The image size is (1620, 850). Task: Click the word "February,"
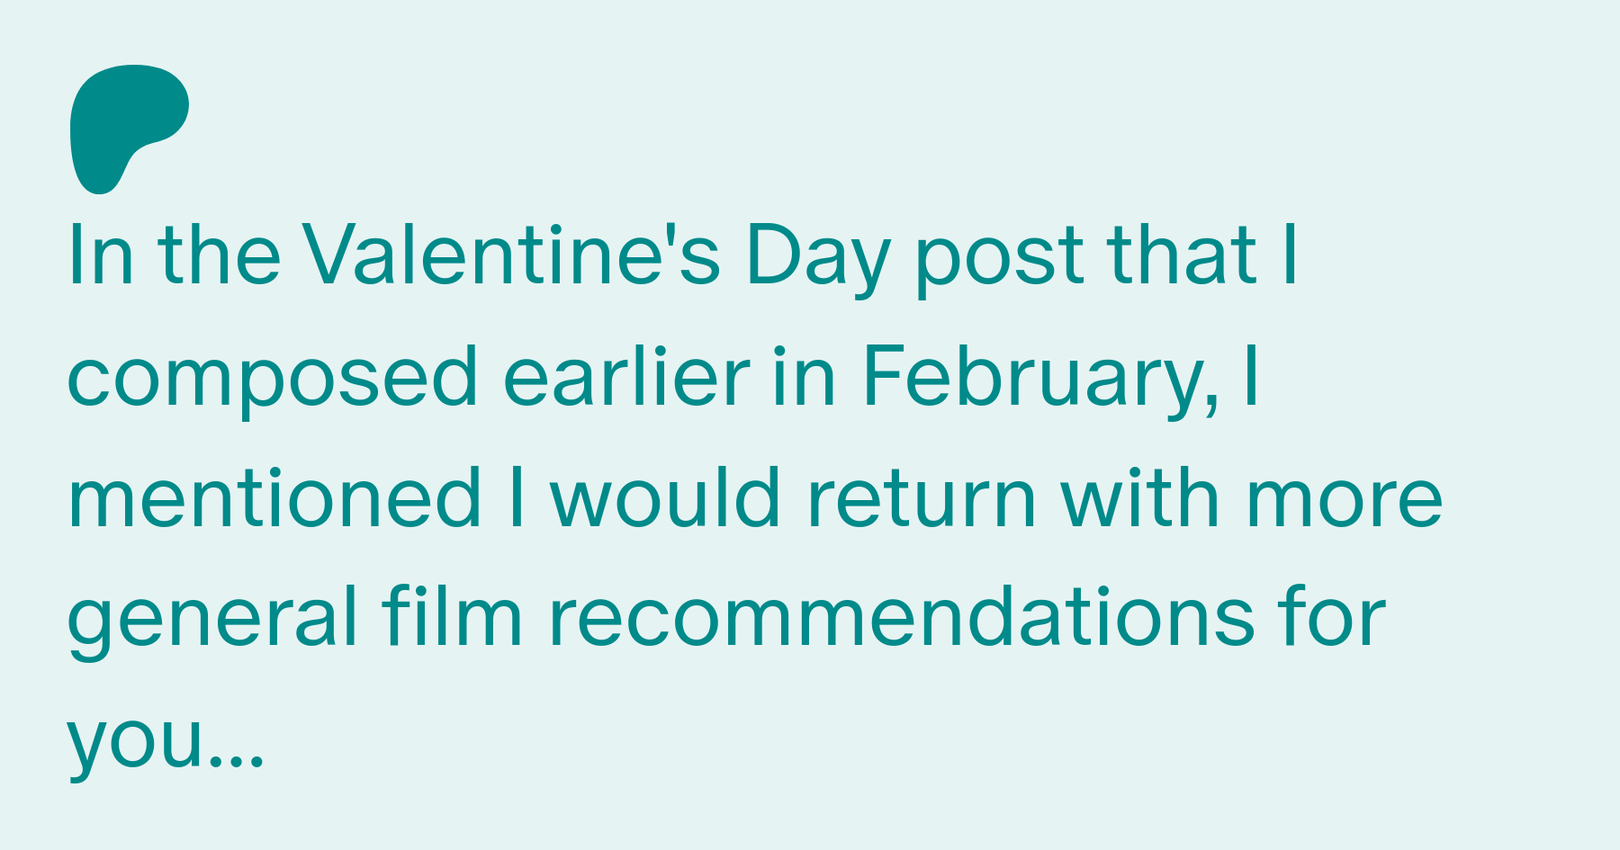tap(1041, 378)
